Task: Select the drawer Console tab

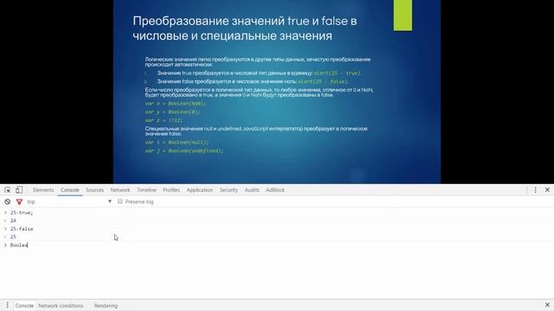Action: pyautogui.click(x=24, y=306)
